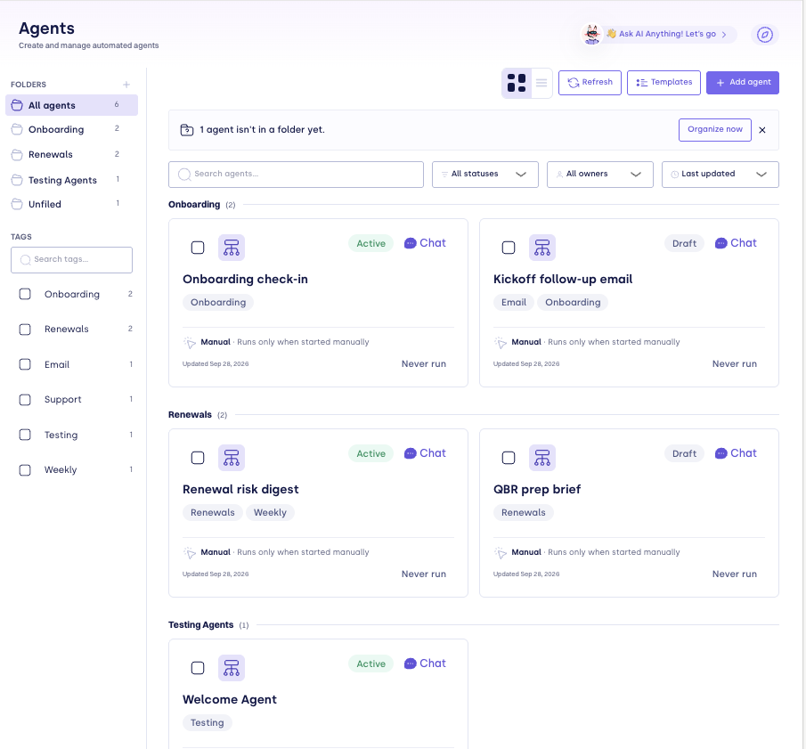
Task: Open the Onboarding folder
Action: click(x=71, y=129)
